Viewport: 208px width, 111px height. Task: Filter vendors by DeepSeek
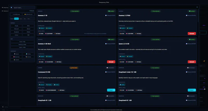tap(16, 32)
